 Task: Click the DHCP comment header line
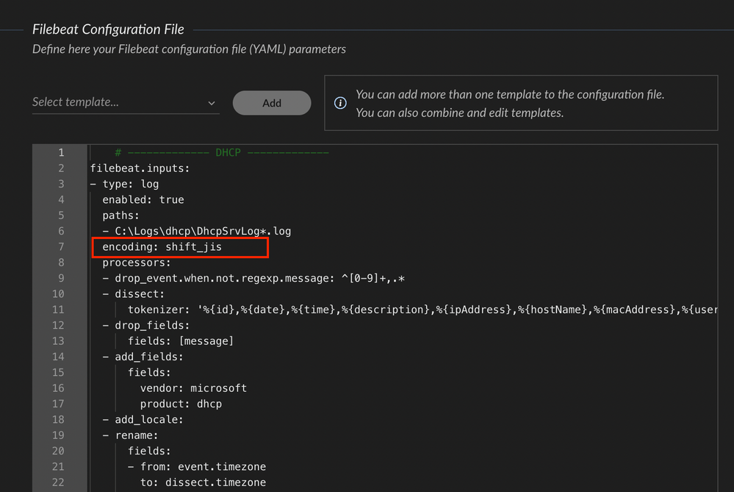221,153
